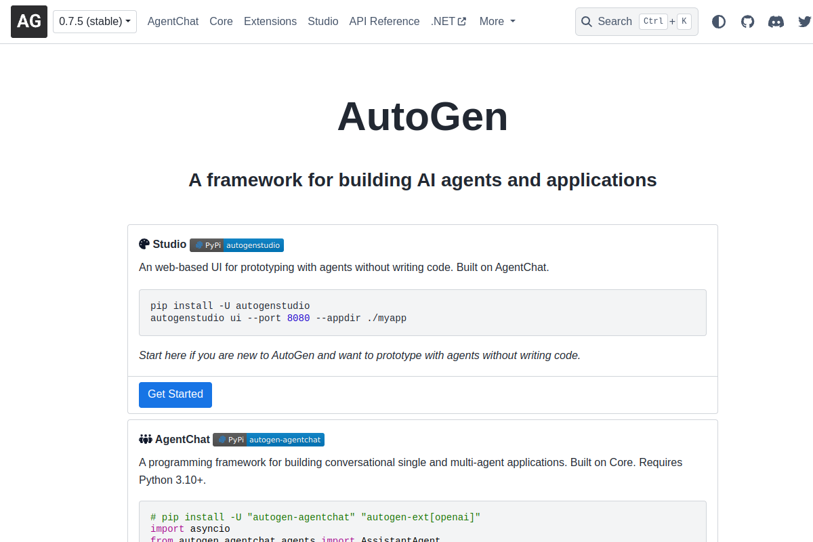Switch to the Extensions section
Screen dimensions: 813x542
tap(270, 21)
